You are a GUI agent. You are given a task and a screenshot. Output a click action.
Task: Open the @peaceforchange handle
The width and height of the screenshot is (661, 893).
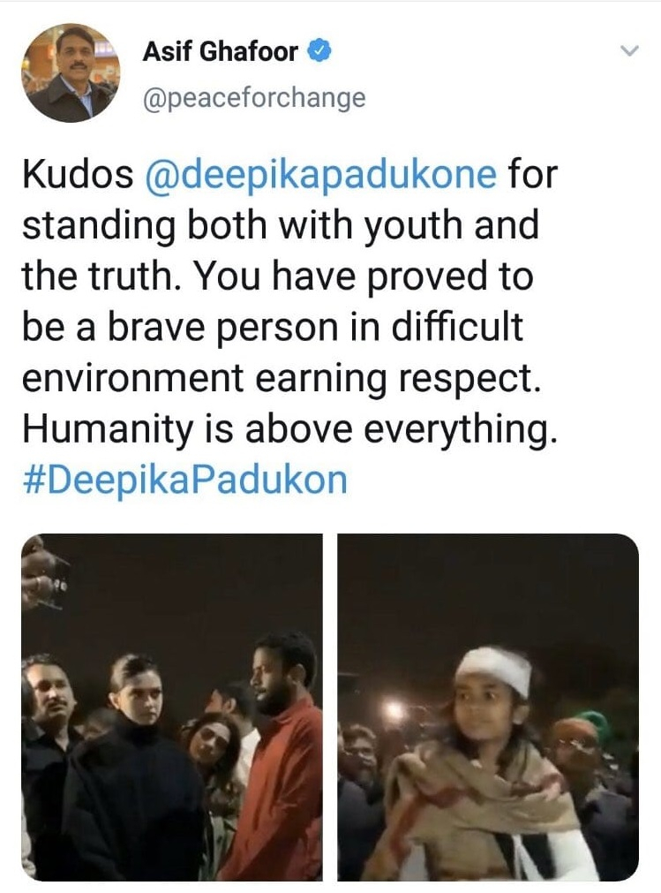pyautogui.click(x=254, y=98)
